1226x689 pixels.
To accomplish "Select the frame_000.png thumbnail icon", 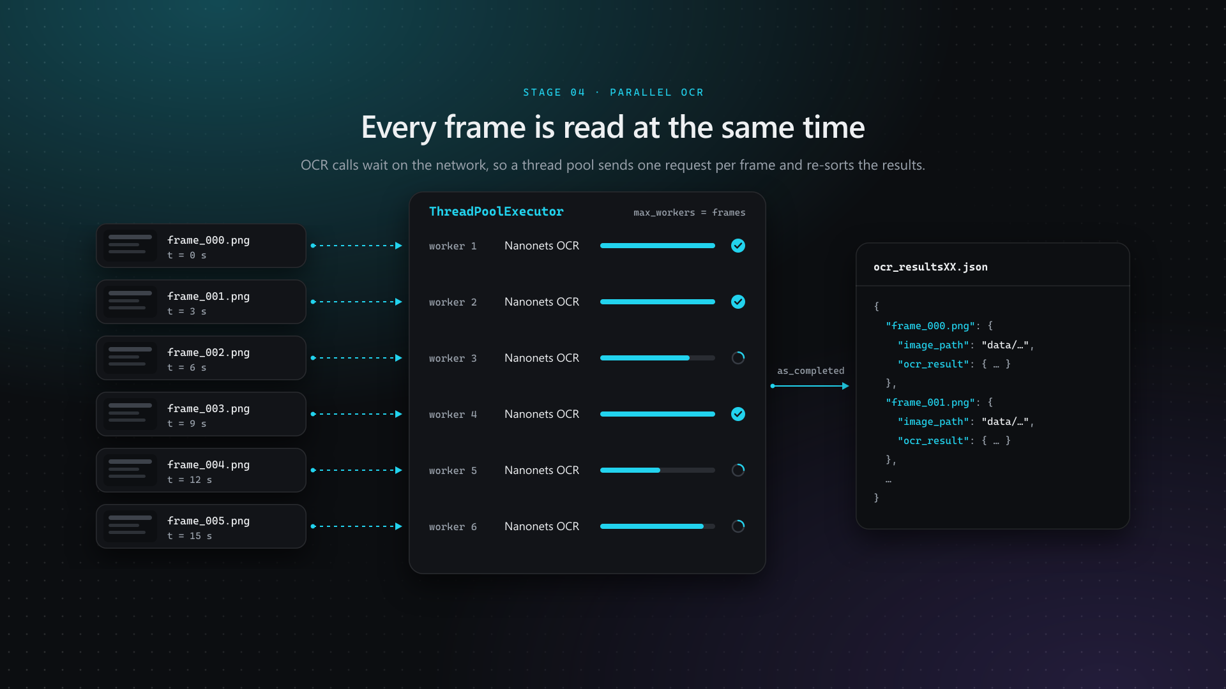I will coord(130,246).
